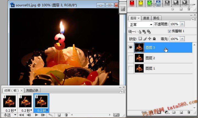
Task: Add a layer mask from Layers panel
Action: click(x=159, y=112)
